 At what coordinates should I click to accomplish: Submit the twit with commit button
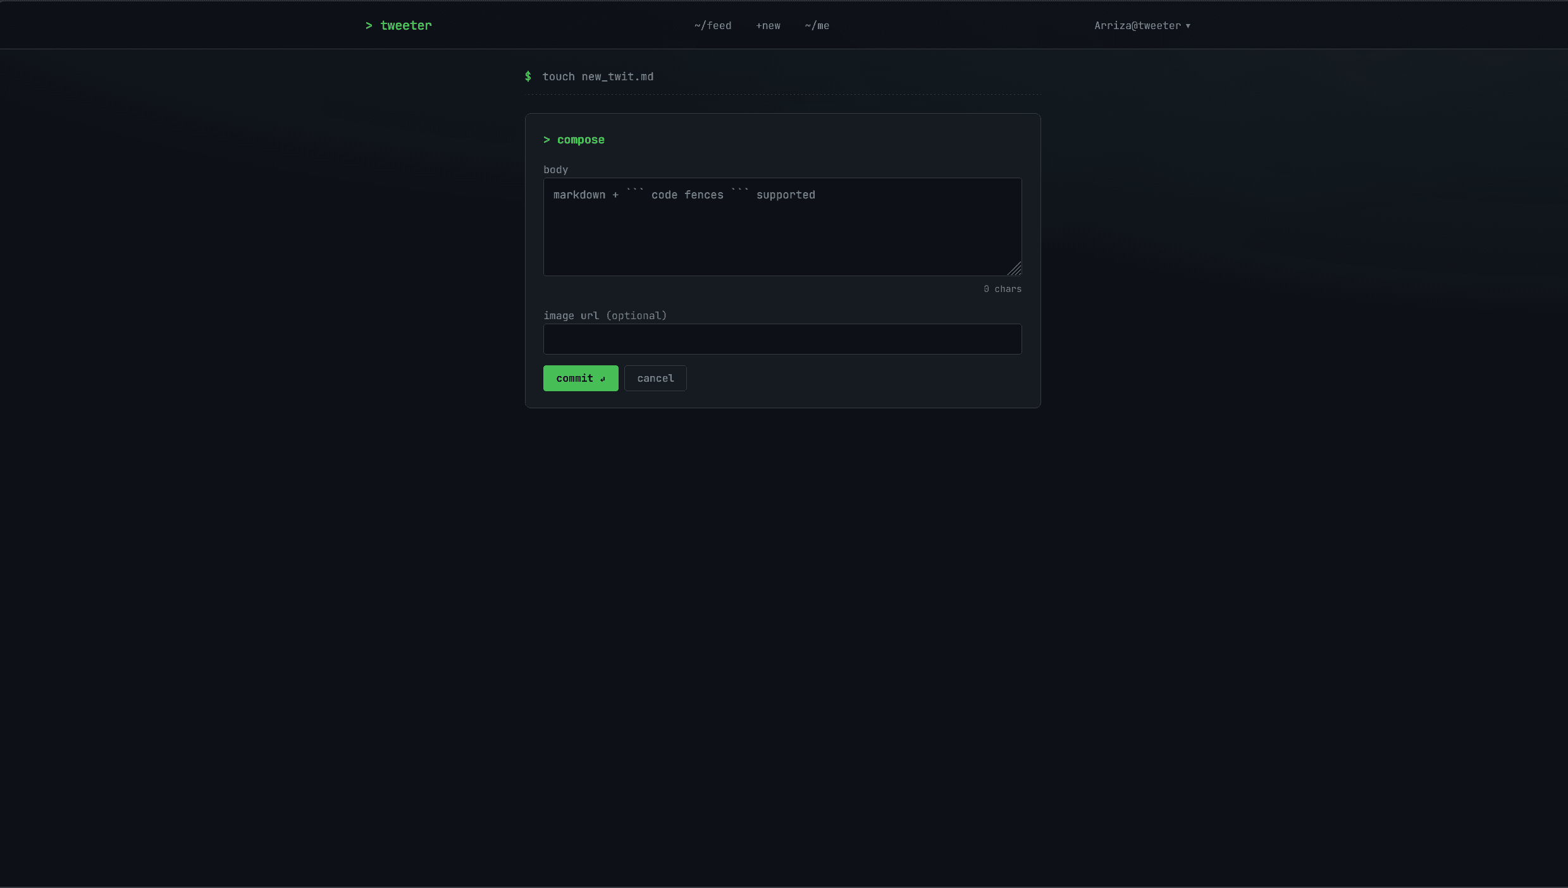[581, 378]
